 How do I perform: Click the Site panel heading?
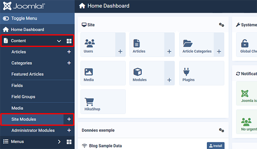88,25
